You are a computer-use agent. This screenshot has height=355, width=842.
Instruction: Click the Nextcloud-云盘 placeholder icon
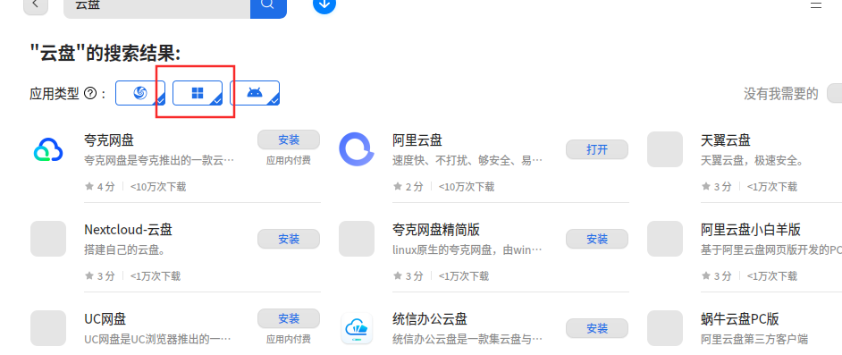click(x=48, y=239)
